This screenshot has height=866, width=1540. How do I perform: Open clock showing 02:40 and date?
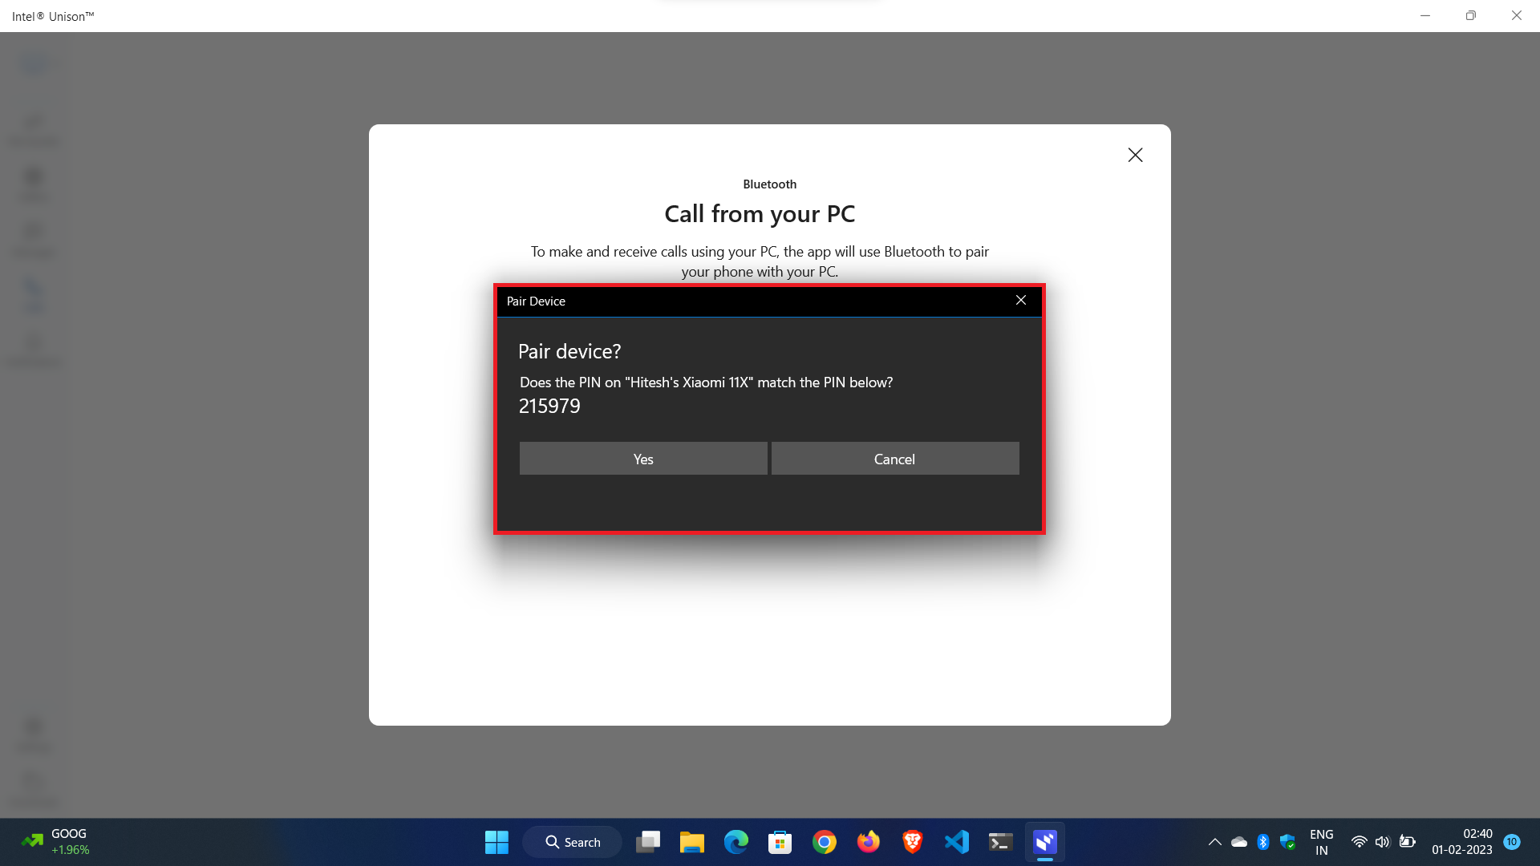(1462, 842)
